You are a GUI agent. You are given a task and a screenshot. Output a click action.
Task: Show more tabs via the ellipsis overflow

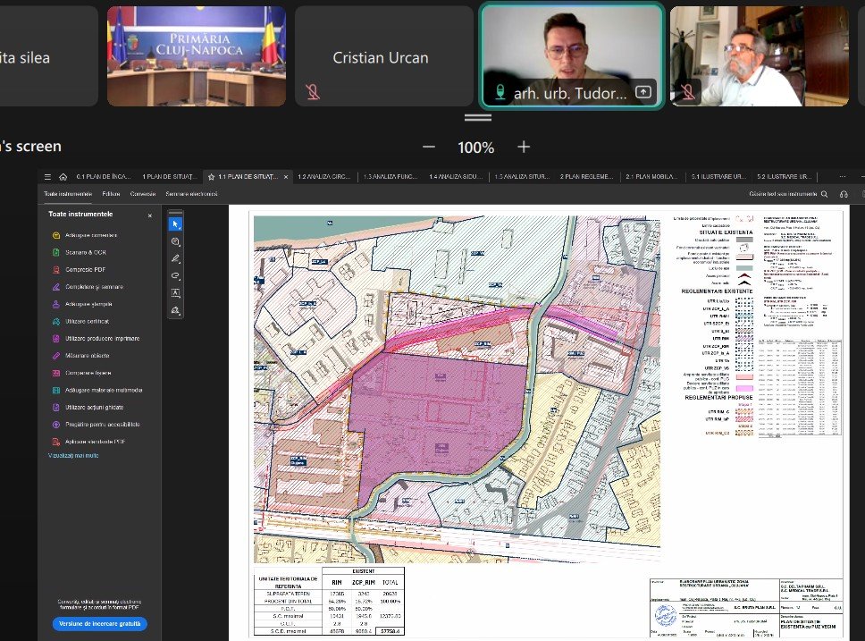pyautogui.click(x=843, y=177)
